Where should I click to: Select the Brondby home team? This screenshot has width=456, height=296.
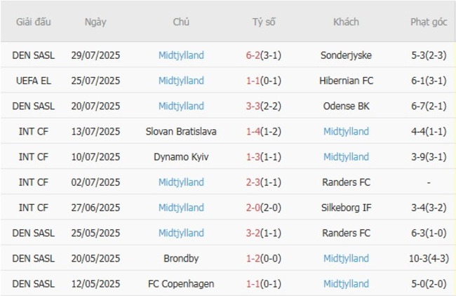tap(181, 258)
